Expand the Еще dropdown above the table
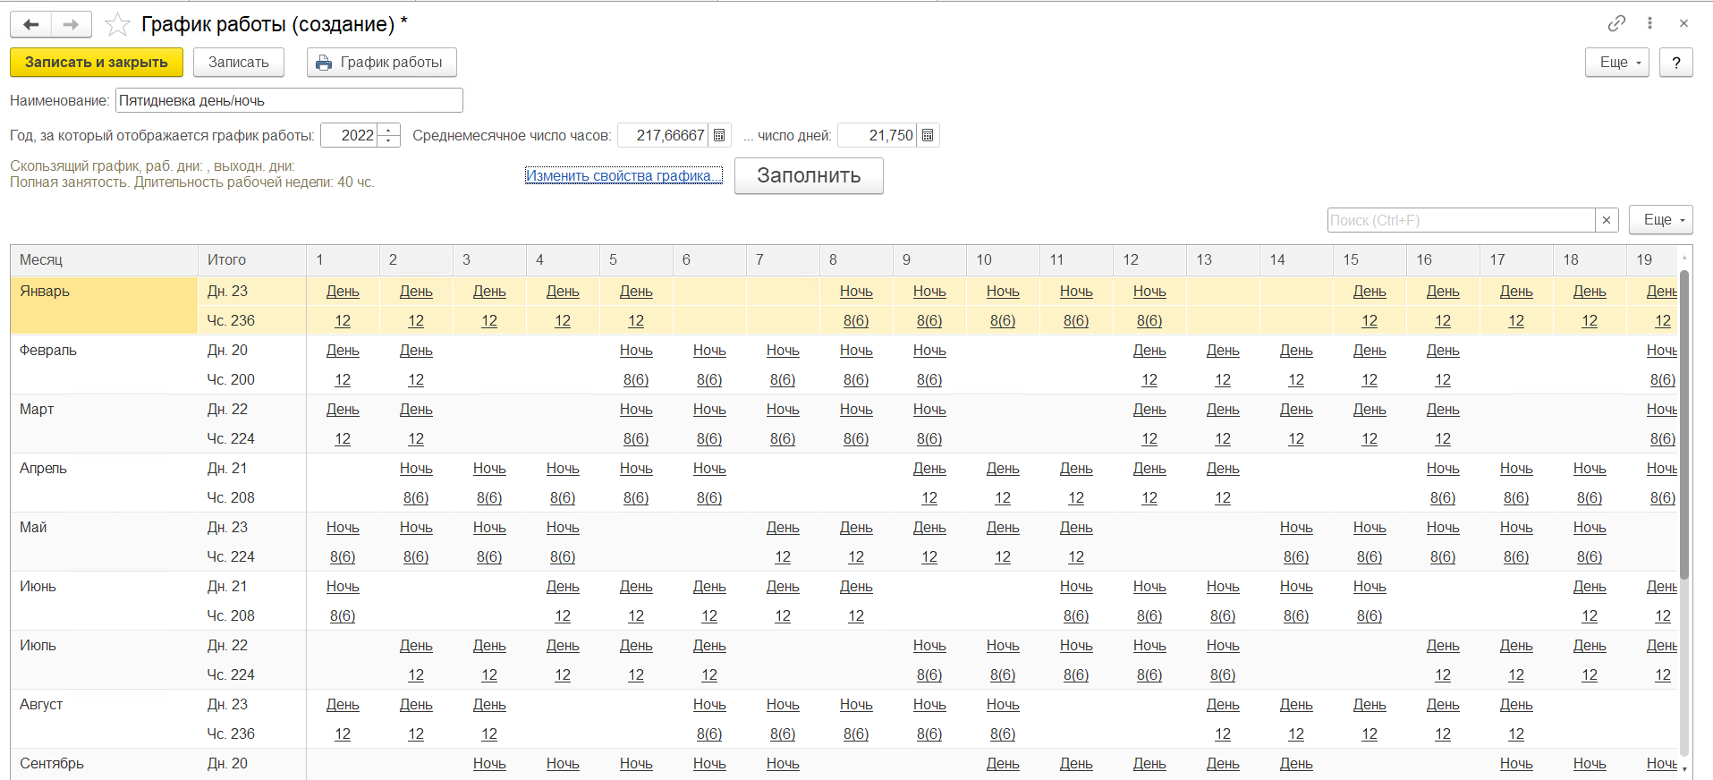 coord(1660,220)
